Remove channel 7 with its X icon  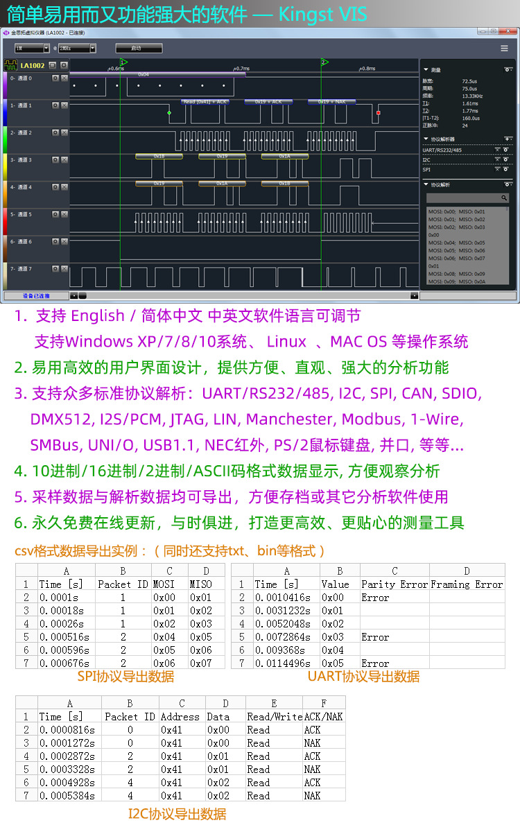click(x=64, y=268)
